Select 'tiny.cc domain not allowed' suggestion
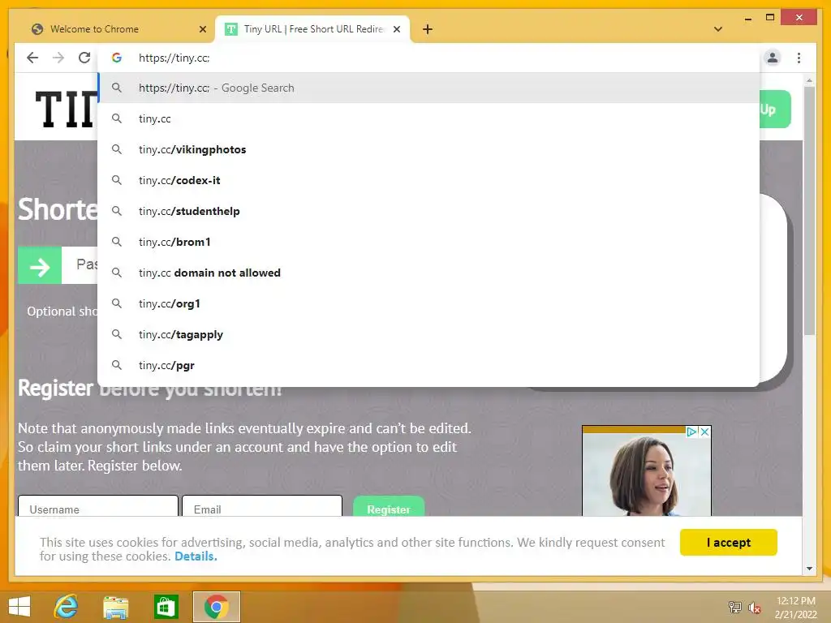The width and height of the screenshot is (831, 623). (428, 273)
